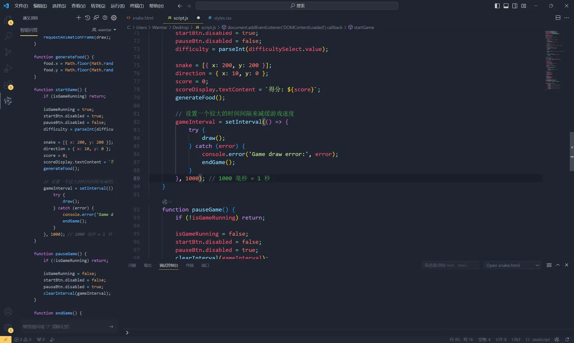Open the 终端(T) menu
This screenshot has width=574, height=343.
click(137, 6)
